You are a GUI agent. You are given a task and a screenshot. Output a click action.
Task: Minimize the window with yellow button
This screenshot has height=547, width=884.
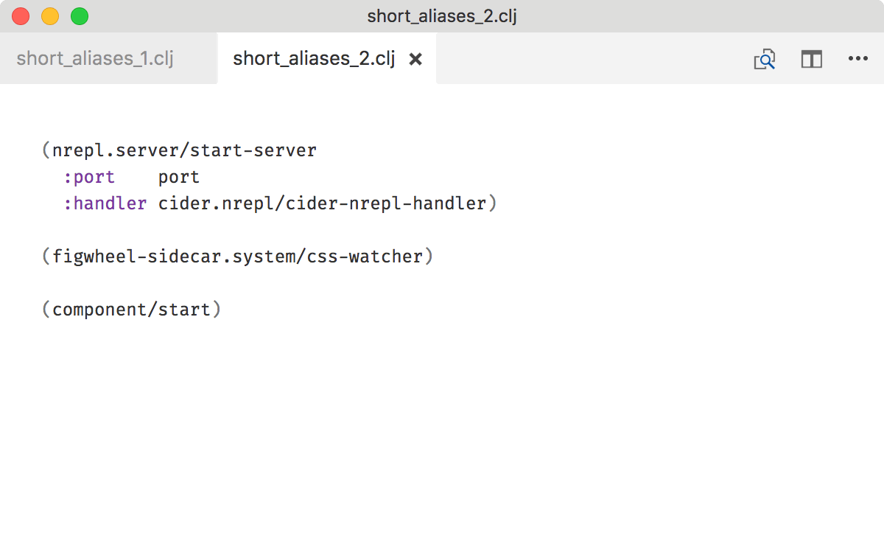[x=49, y=15]
